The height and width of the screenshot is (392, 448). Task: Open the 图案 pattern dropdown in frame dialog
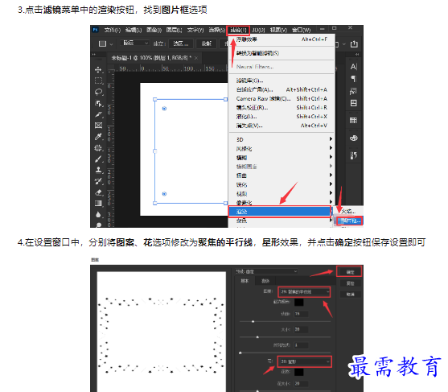coord(304,291)
